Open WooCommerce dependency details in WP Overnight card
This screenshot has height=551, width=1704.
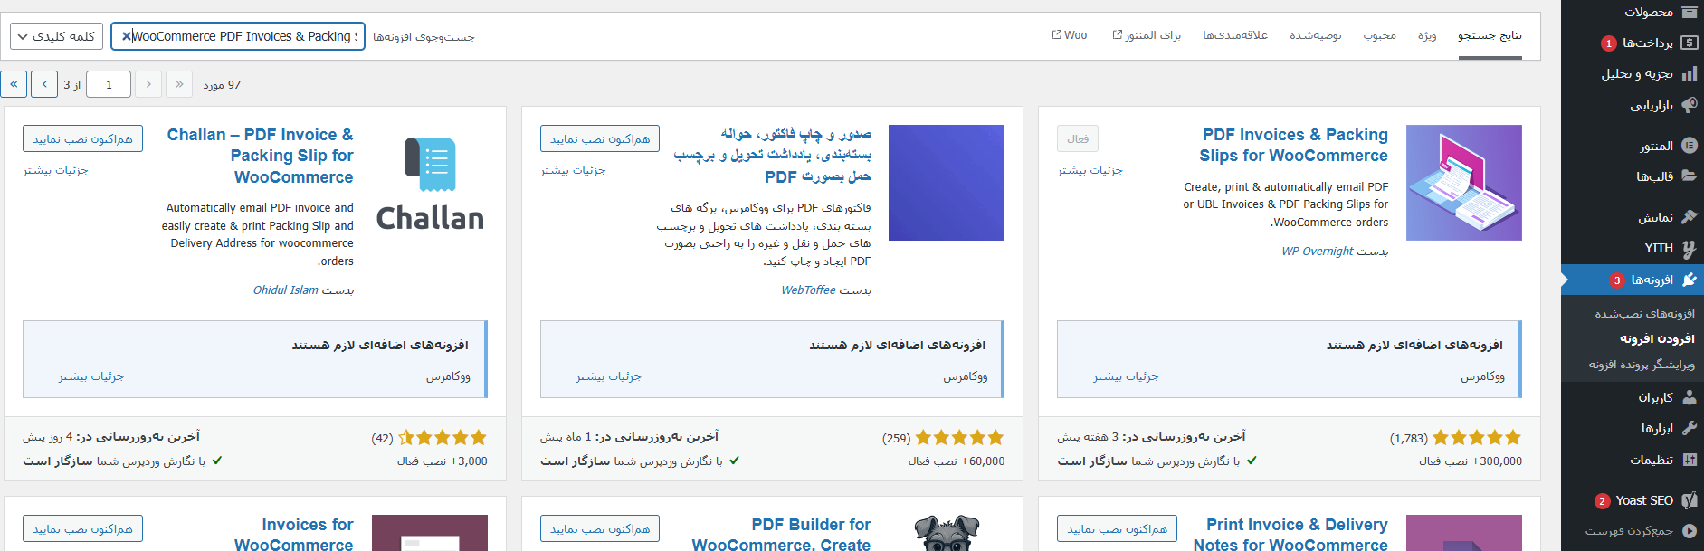coord(1126,376)
